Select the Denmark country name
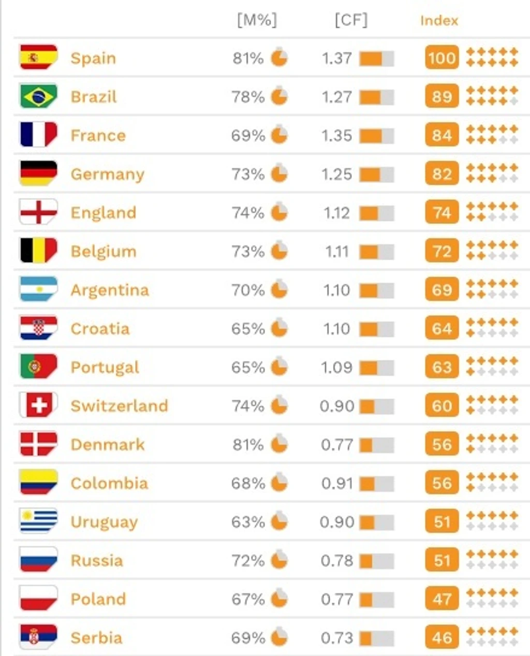Screen dimensions: 530x656 pos(108,444)
